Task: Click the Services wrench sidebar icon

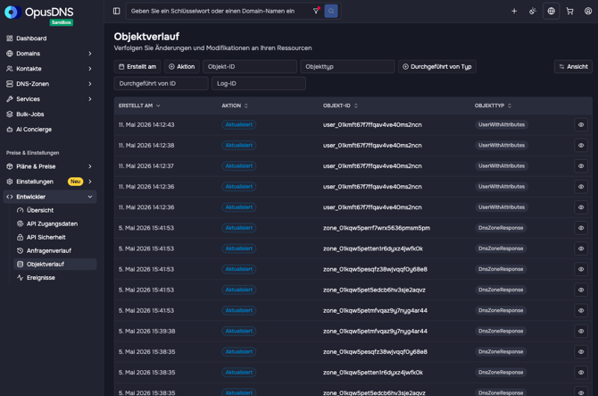Action: (10, 99)
